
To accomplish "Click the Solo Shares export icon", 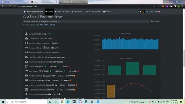I will pyautogui.click(x=26, y=71).
